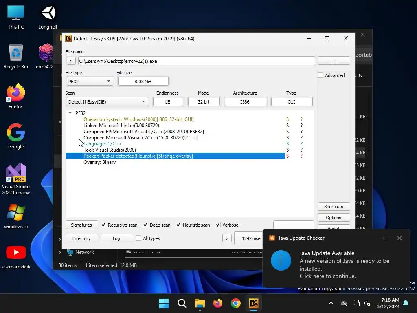417x313 pixels.
Task: Show hidden tray icons chevron
Action: tap(331, 303)
